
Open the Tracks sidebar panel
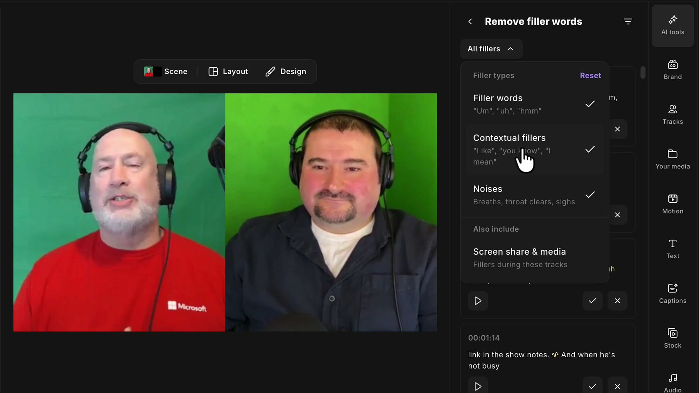[672, 115]
